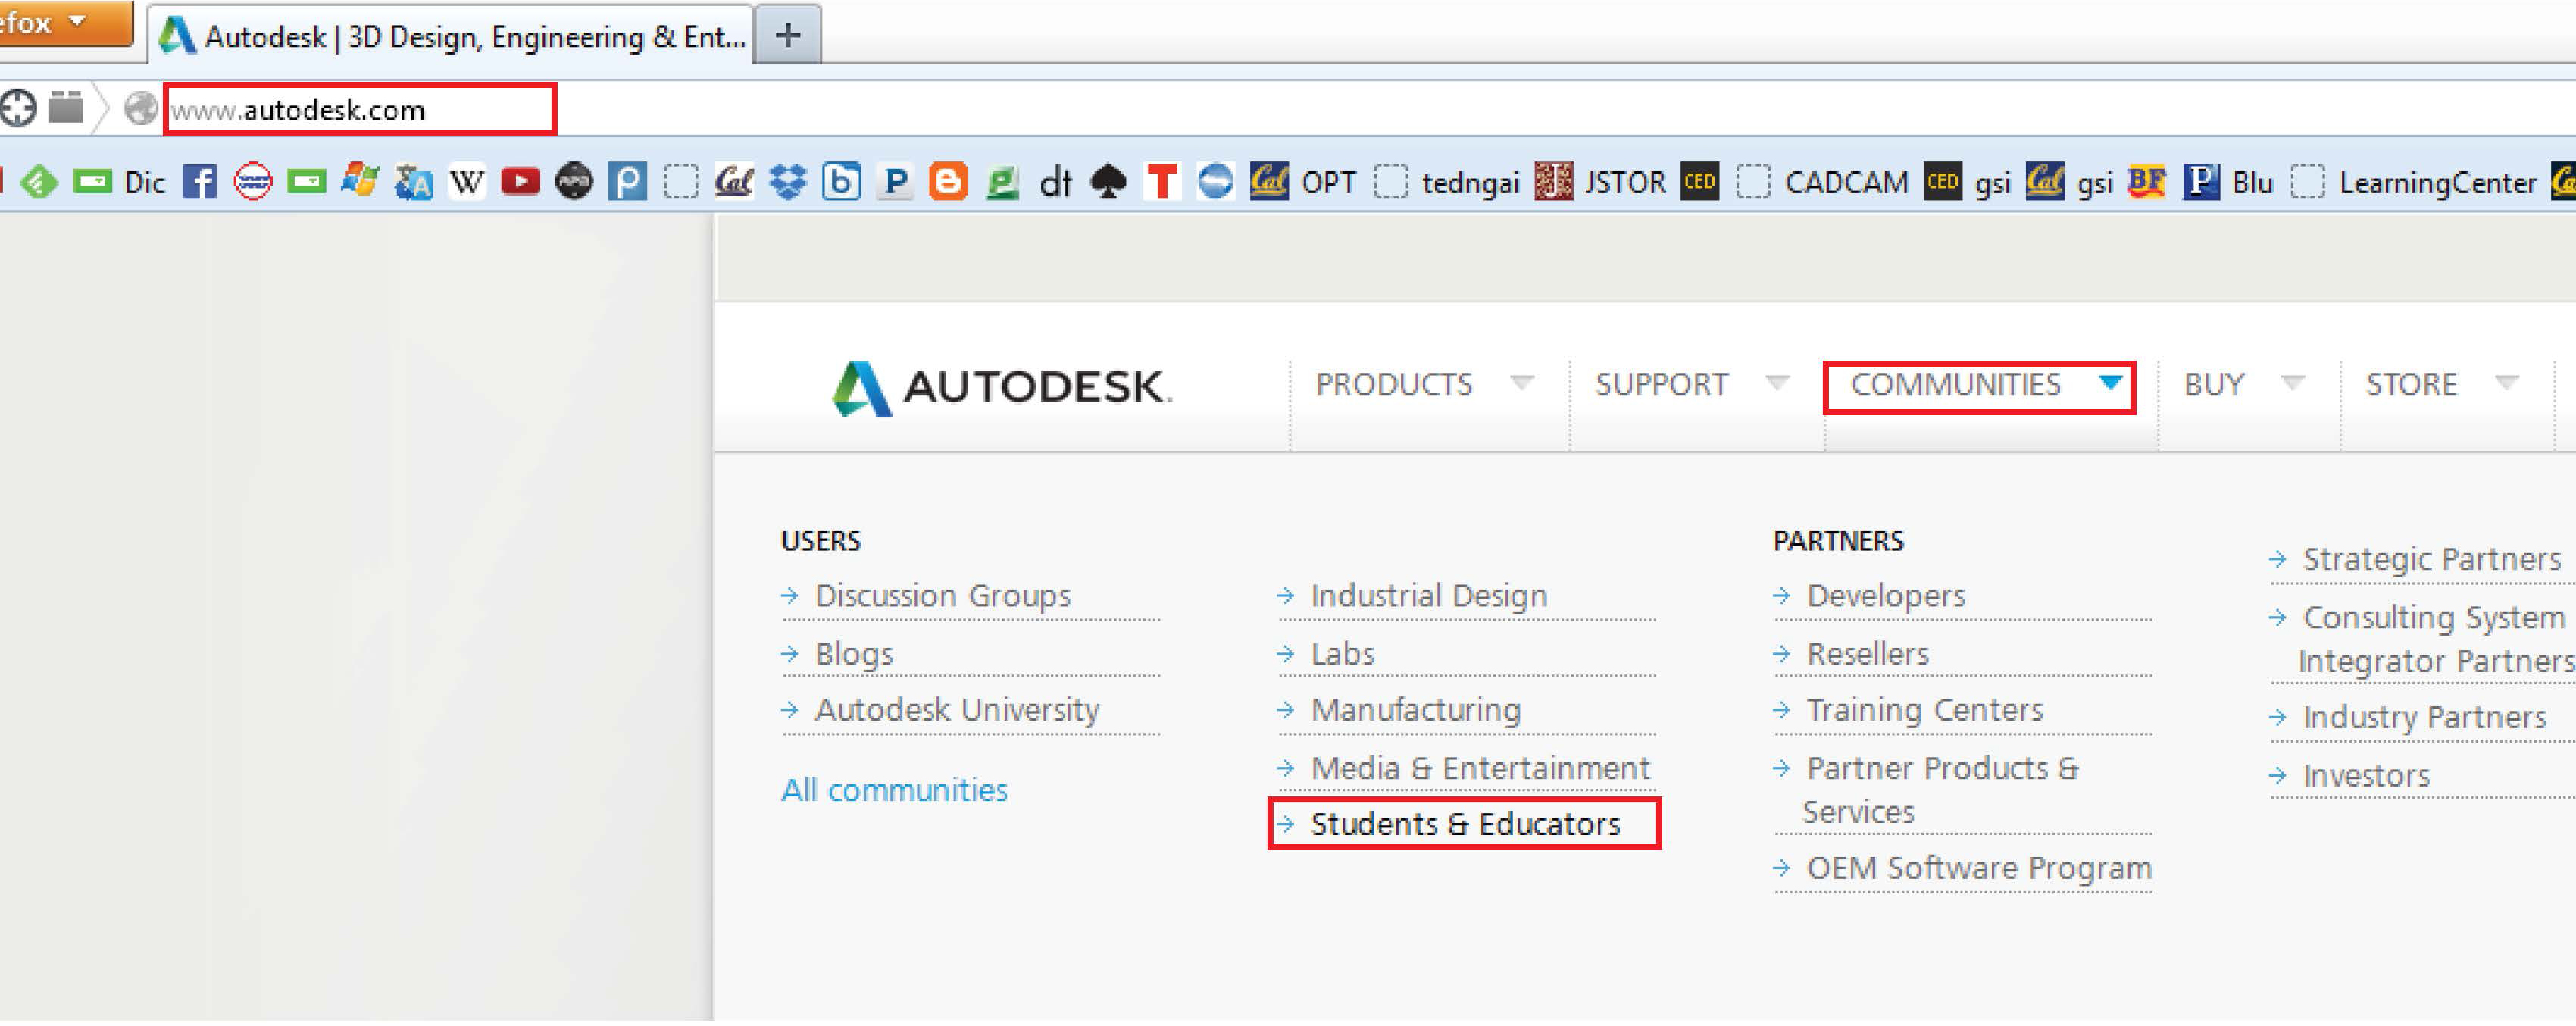
Task: Open the Partner Products & Services link
Action: (x=1941, y=790)
